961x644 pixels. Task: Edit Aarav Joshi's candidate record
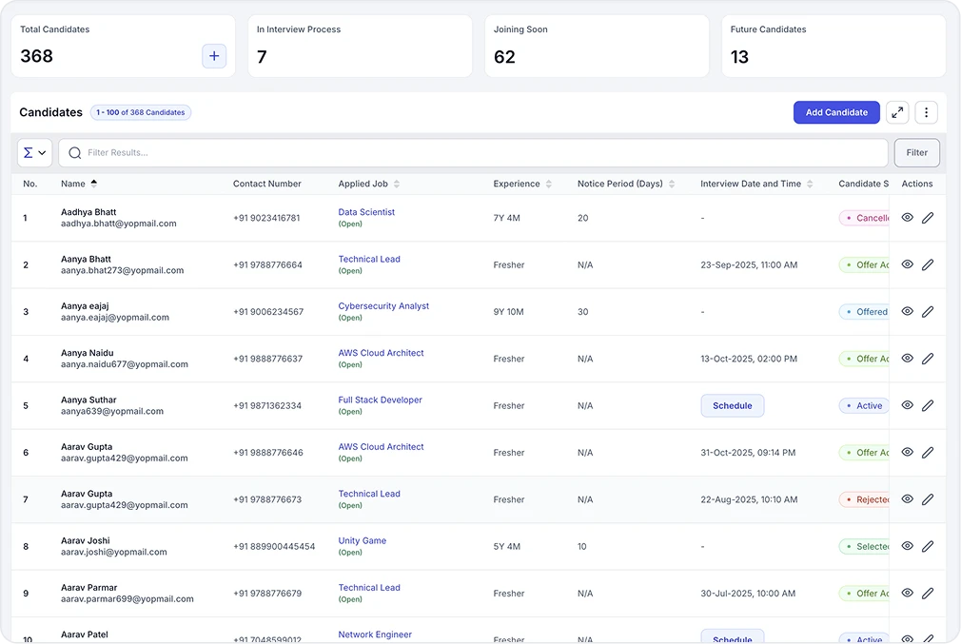(x=928, y=546)
